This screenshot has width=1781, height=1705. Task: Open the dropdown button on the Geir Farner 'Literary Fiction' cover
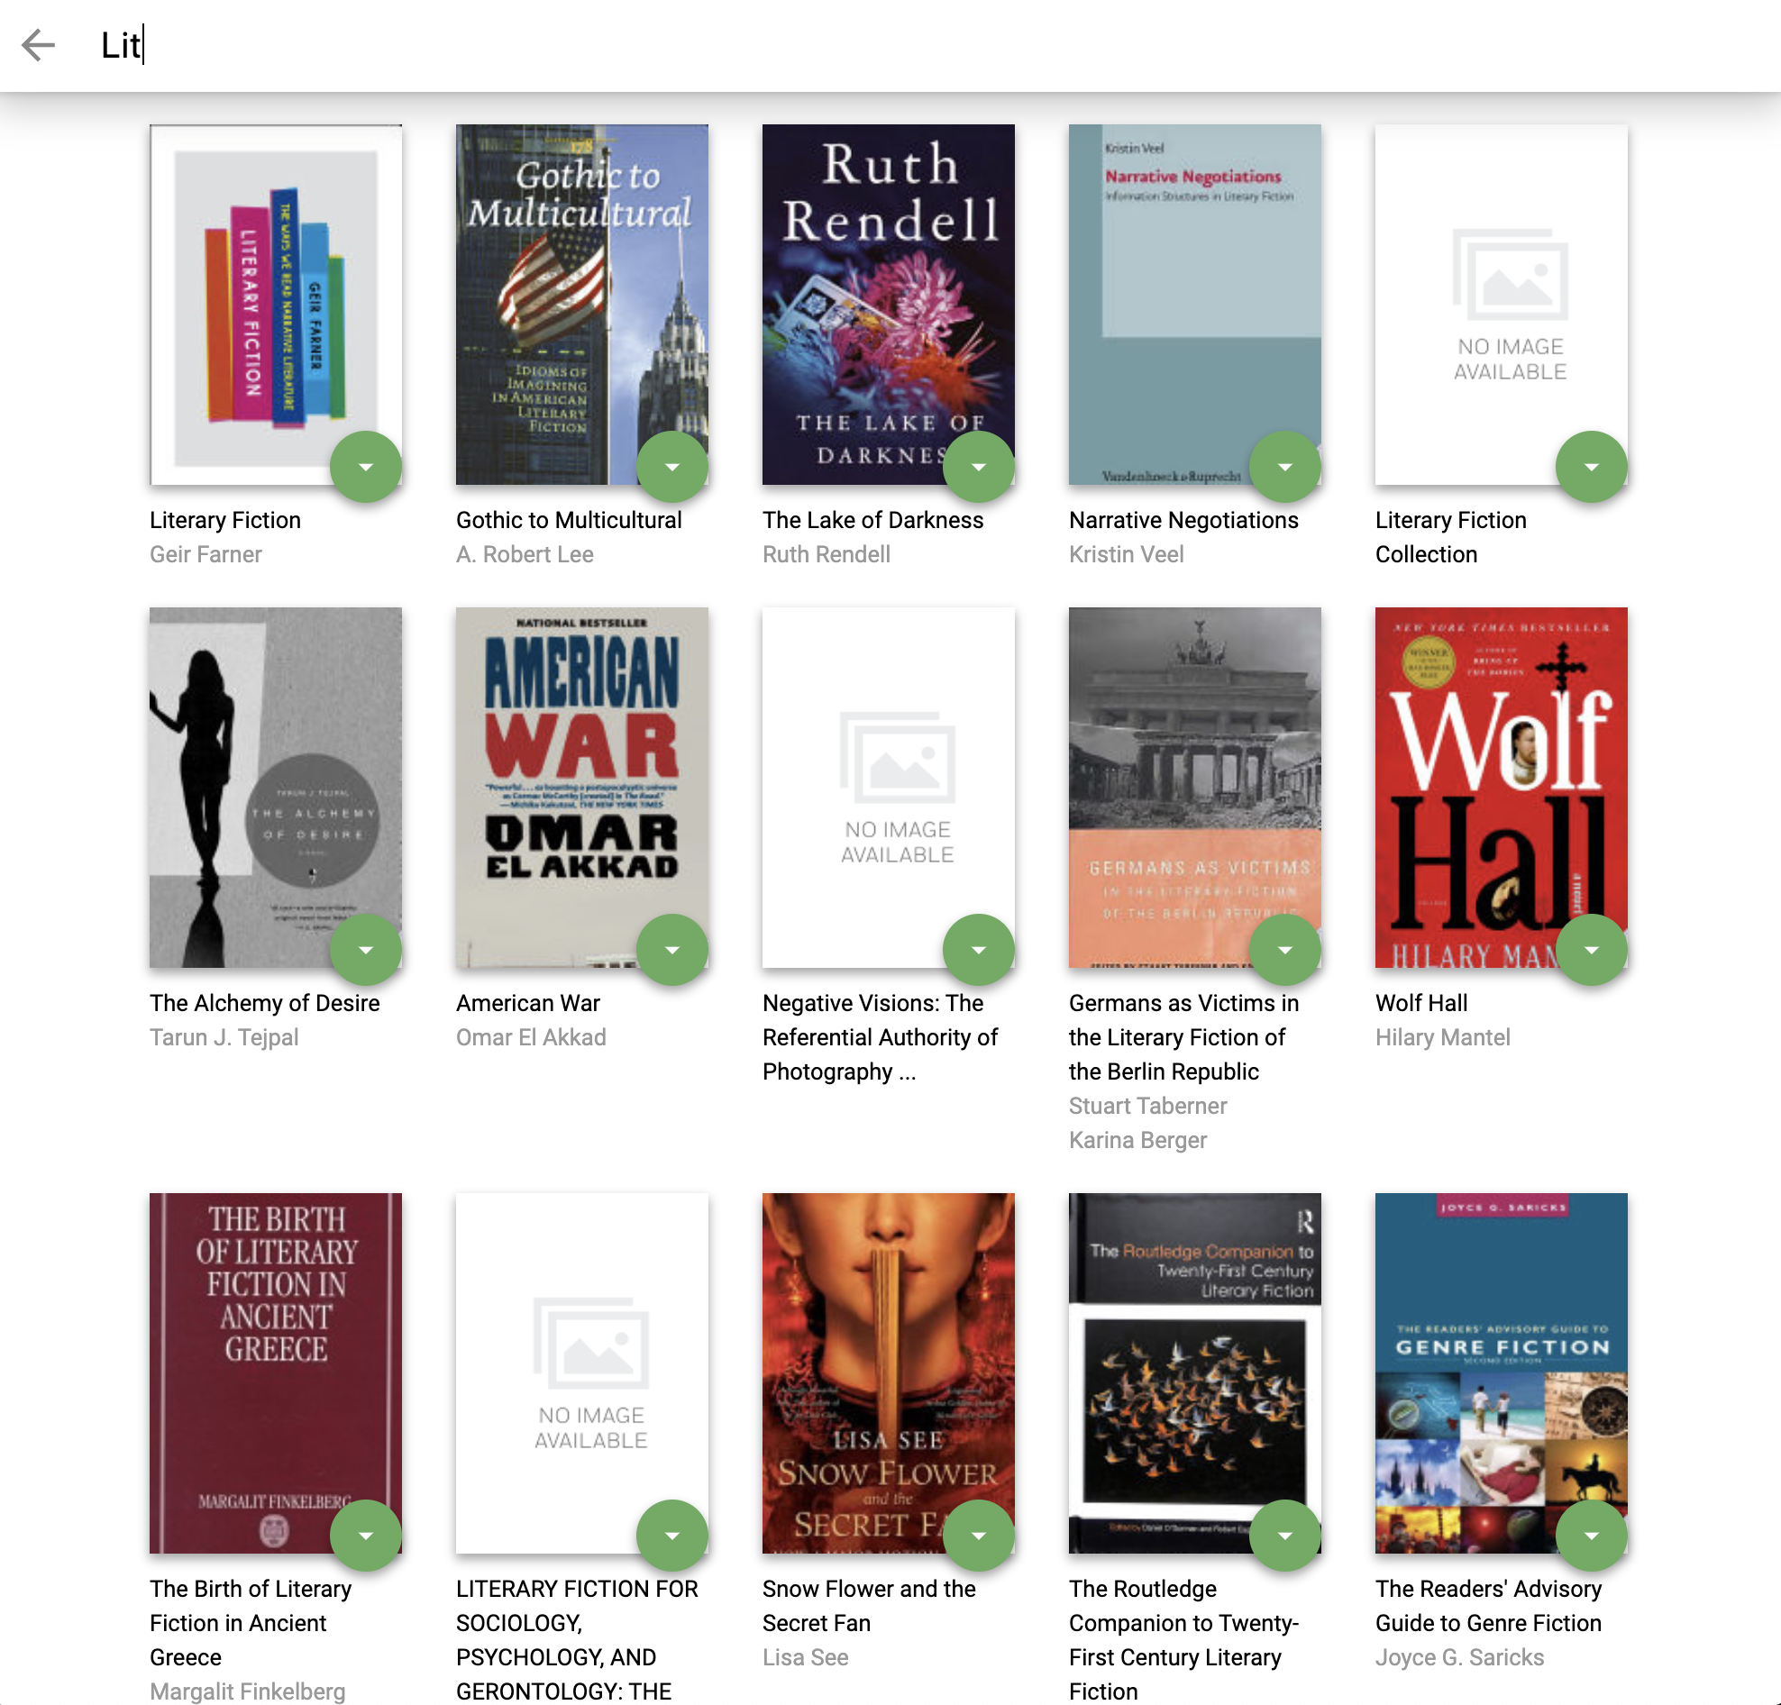365,467
